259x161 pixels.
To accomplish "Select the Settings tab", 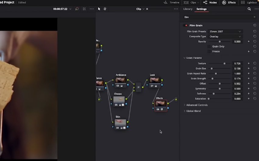I will pyautogui.click(x=201, y=9).
